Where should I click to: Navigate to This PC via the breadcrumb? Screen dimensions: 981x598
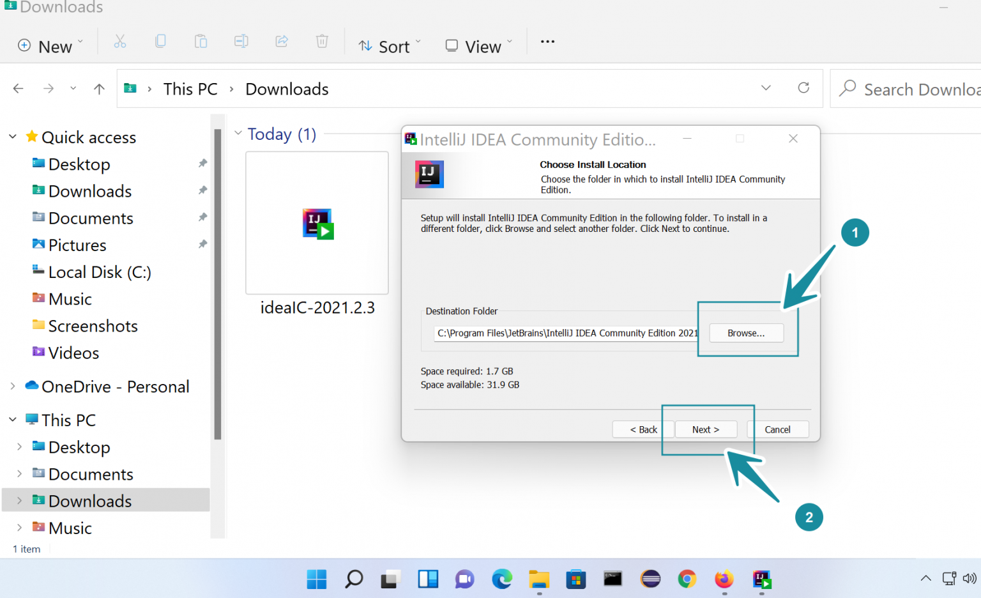tap(190, 89)
